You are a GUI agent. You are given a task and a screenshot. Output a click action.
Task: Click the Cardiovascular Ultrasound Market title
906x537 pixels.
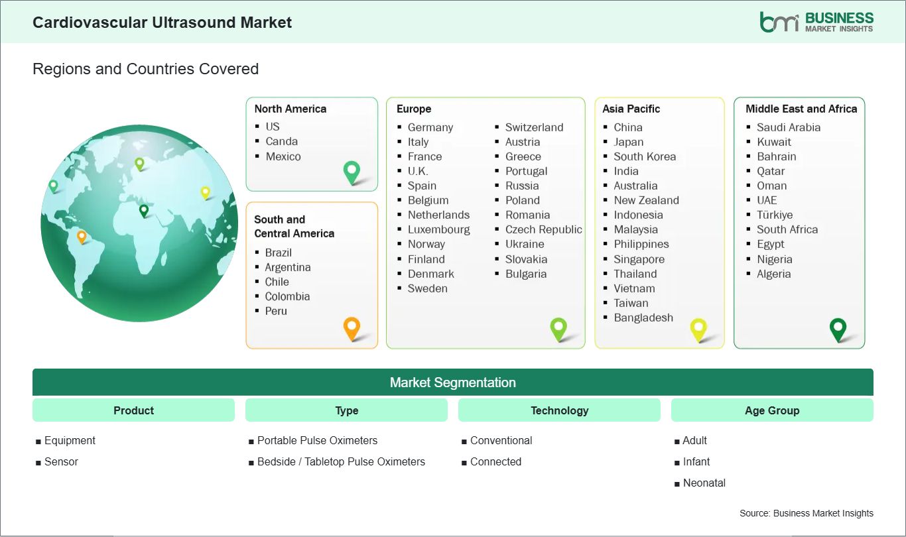pyautogui.click(x=162, y=22)
